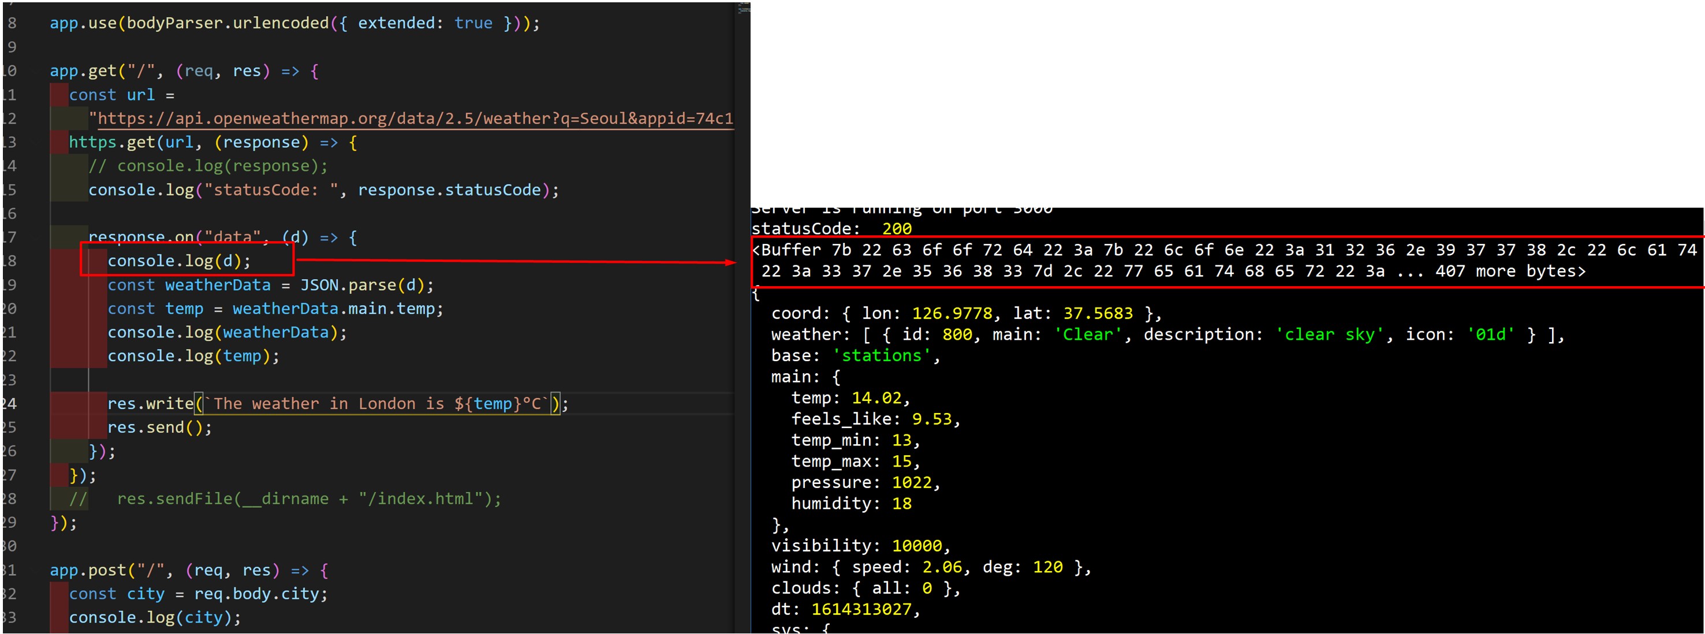The height and width of the screenshot is (634, 1705).
Task: Place cursor in the res.write template string
Action: pos(377,403)
